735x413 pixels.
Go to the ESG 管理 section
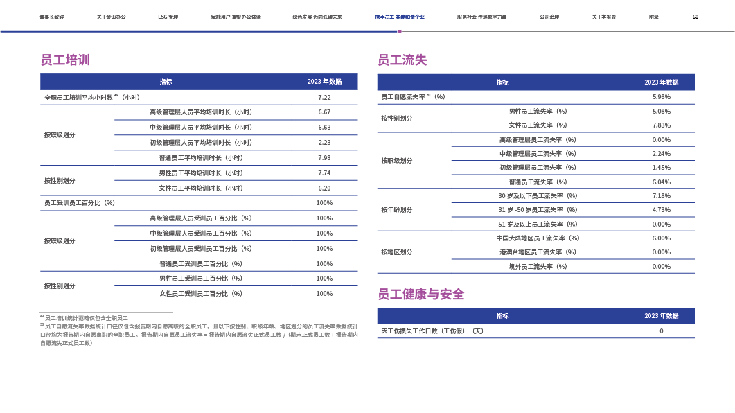coord(168,17)
